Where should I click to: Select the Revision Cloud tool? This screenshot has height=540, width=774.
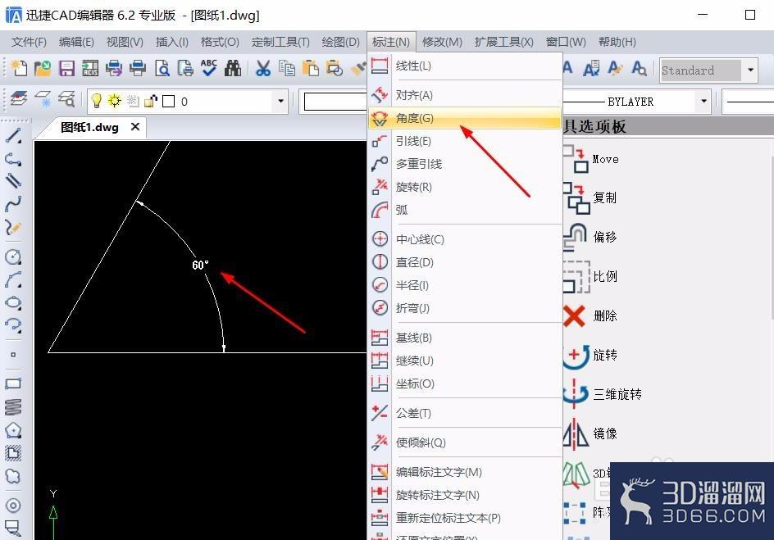pyautogui.click(x=13, y=476)
